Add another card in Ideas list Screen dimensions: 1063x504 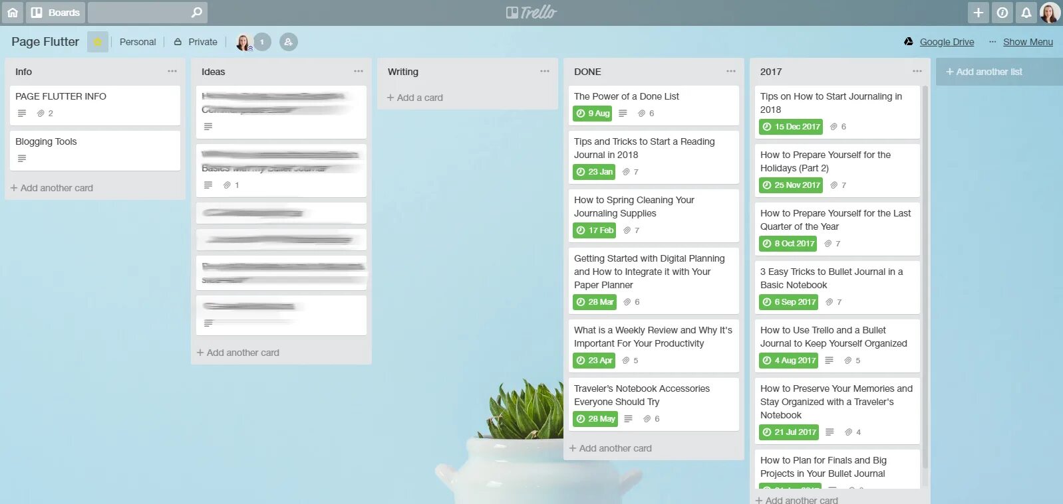click(x=238, y=353)
